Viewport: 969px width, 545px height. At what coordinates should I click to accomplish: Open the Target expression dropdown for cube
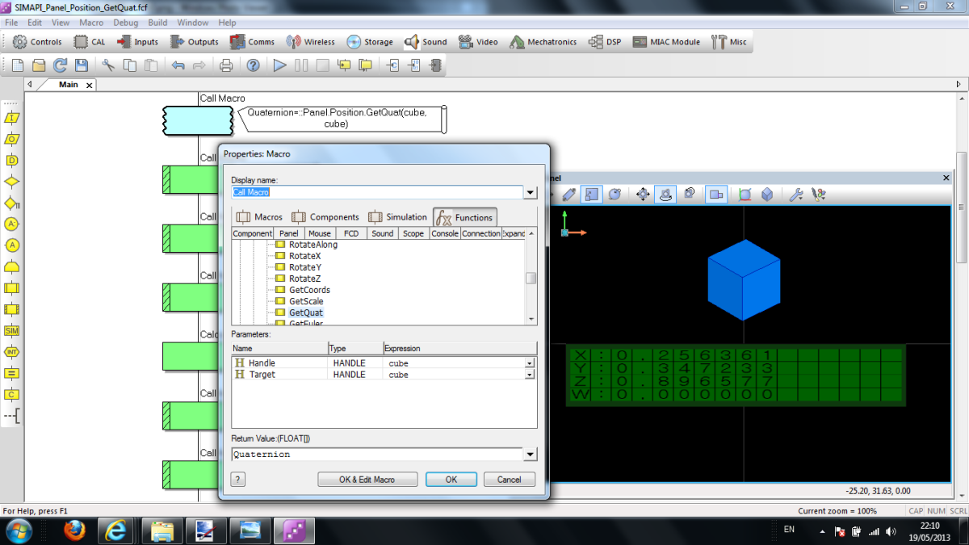pos(531,374)
